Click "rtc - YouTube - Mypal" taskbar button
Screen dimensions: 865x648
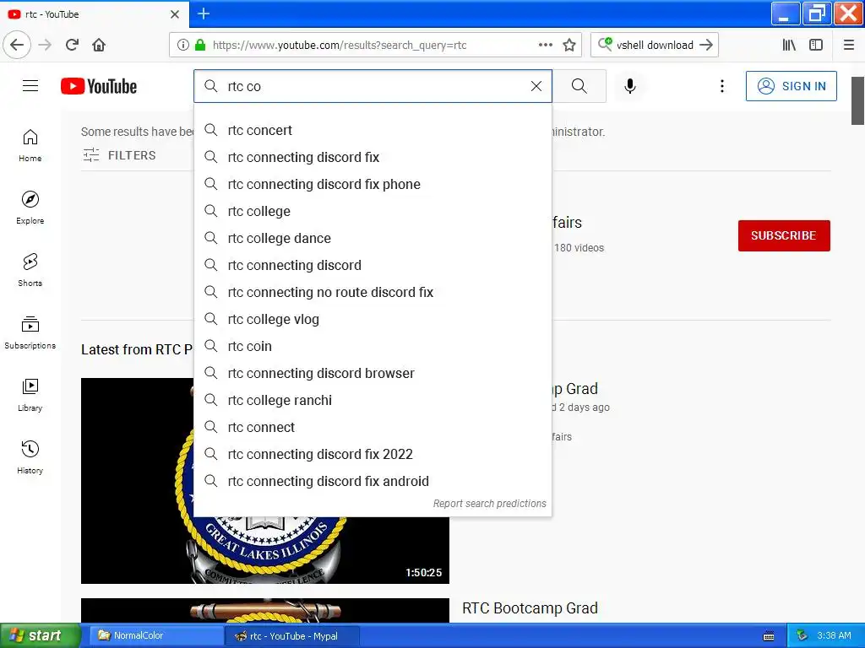point(292,635)
